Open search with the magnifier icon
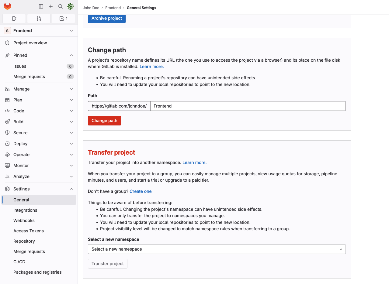The image size is (389, 284). click(x=61, y=6)
